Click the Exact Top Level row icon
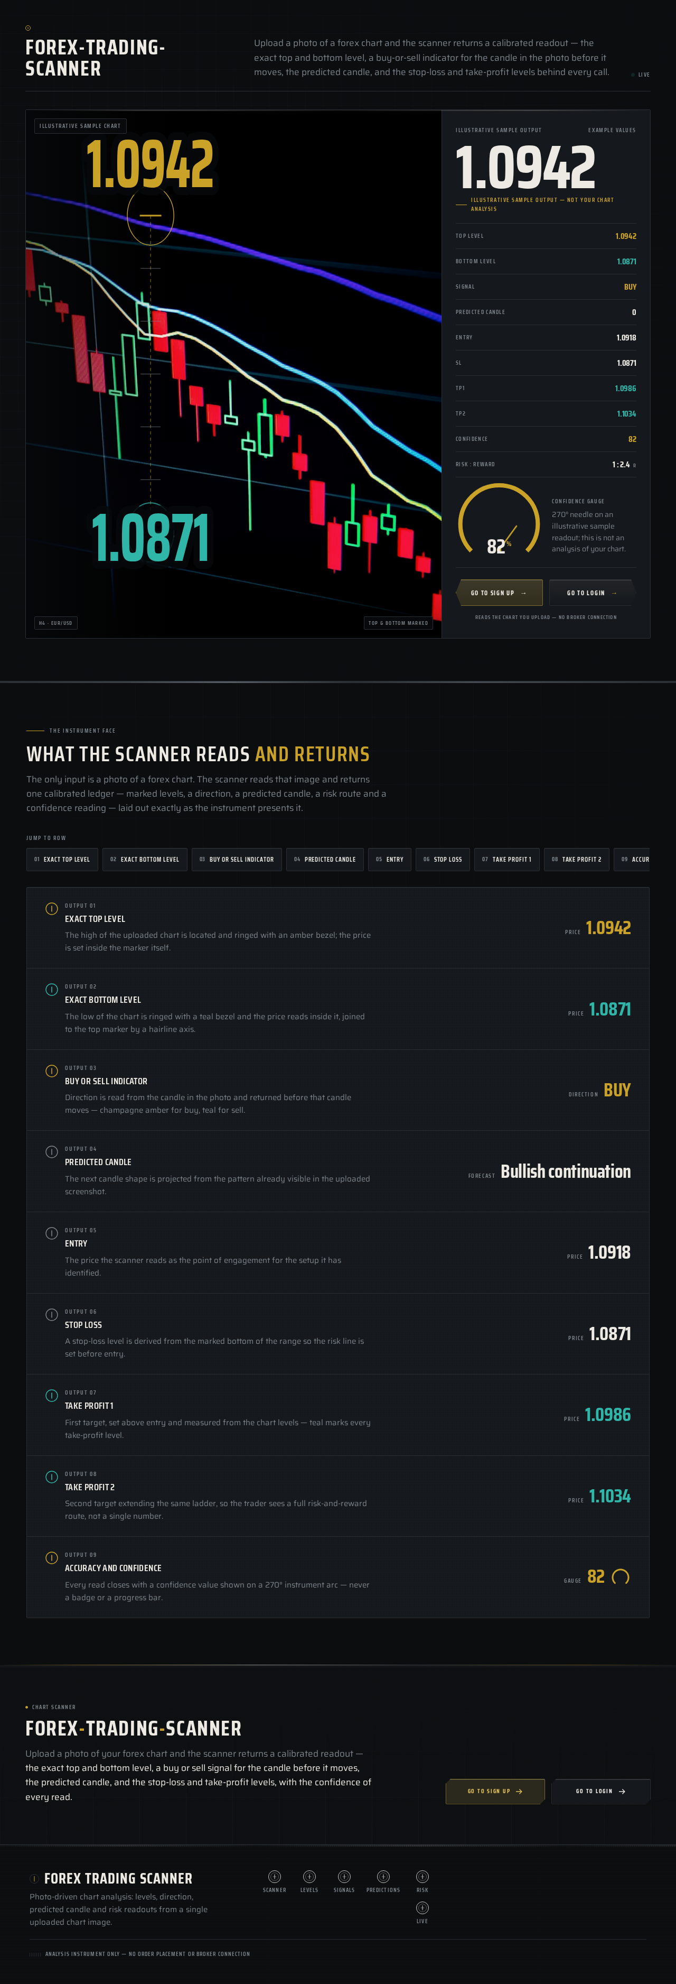 point(52,908)
